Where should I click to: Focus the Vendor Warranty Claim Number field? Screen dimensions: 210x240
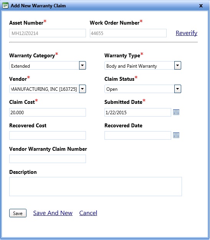pyautogui.click(x=48, y=159)
